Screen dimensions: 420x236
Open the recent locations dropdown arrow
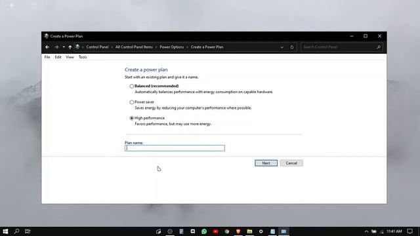(64, 47)
